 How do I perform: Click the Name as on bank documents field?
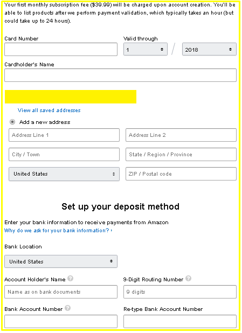click(x=61, y=292)
